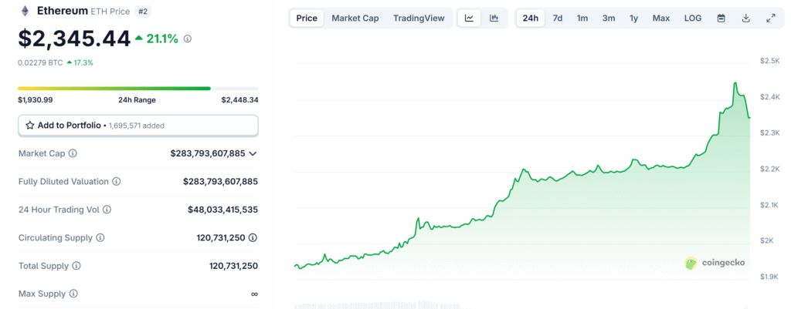Open the Market Cap chart tab
Screen dimensions: 791x309
coord(355,18)
